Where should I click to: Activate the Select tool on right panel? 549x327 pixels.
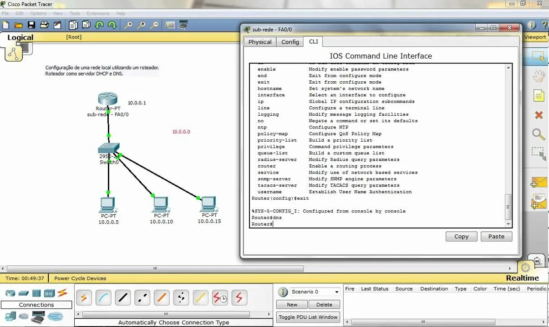(x=539, y=57)
